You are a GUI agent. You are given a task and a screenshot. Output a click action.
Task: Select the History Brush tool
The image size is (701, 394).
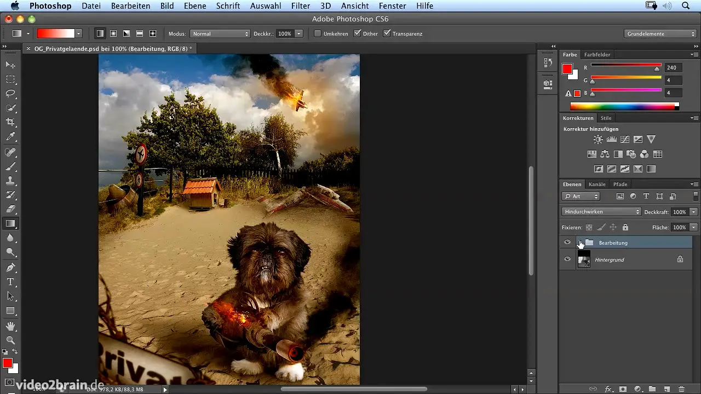[x=10, y=195]
